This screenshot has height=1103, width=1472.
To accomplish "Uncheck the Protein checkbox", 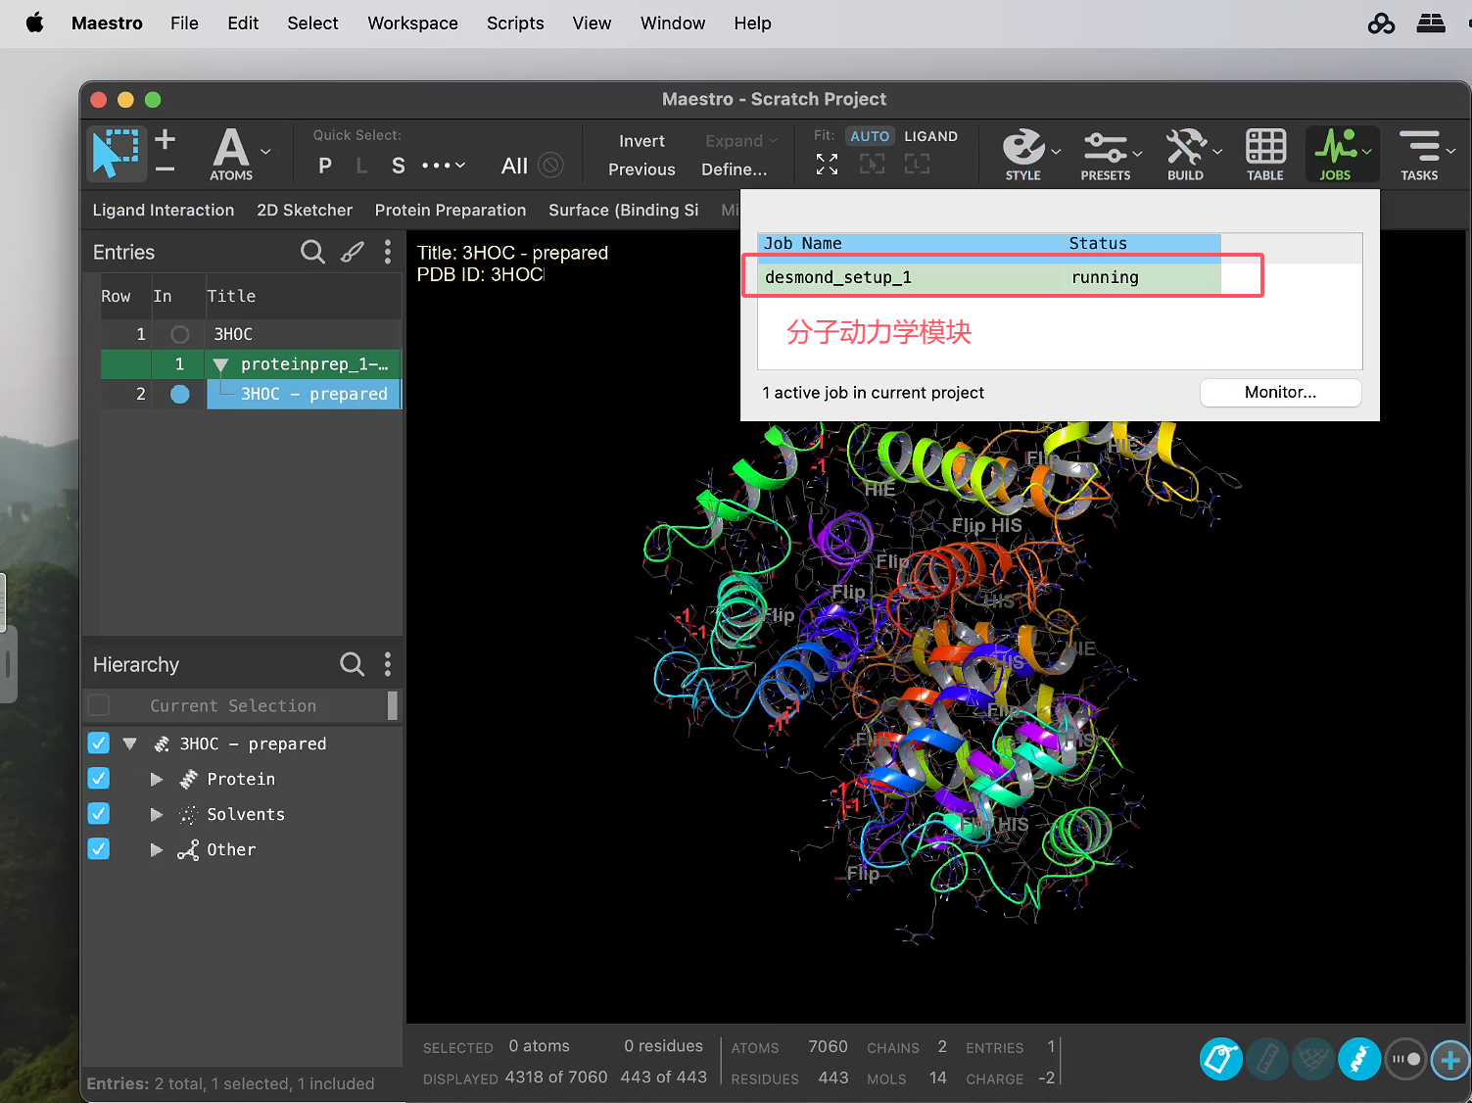I will point(99,779).
